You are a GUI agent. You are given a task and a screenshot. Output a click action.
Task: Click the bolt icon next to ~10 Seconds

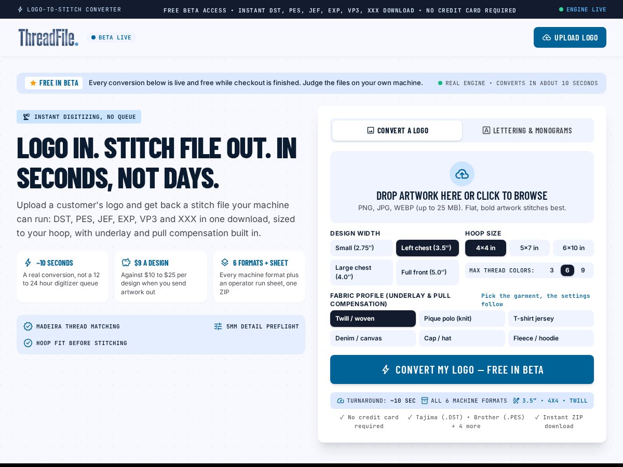coord(28,263)
